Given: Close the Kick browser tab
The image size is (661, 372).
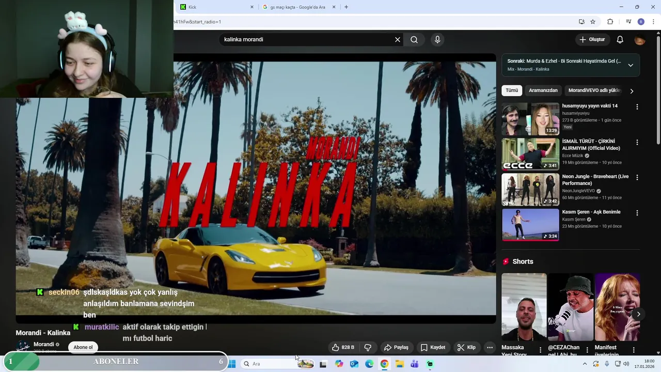Looking at the screenshot, I should 252,7.
